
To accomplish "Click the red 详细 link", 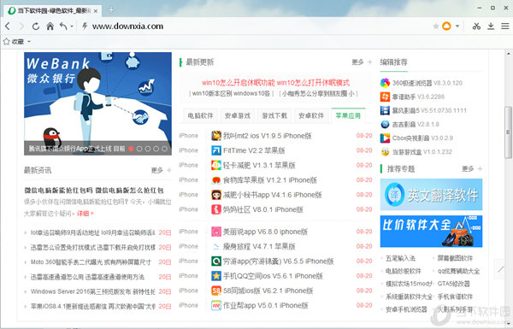I will pyautogui.click(x=85, y=214).
